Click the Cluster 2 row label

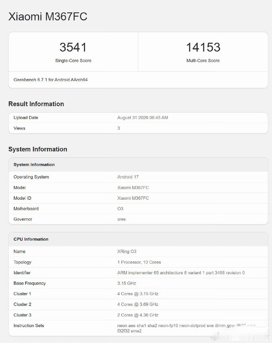coord(22,304)
